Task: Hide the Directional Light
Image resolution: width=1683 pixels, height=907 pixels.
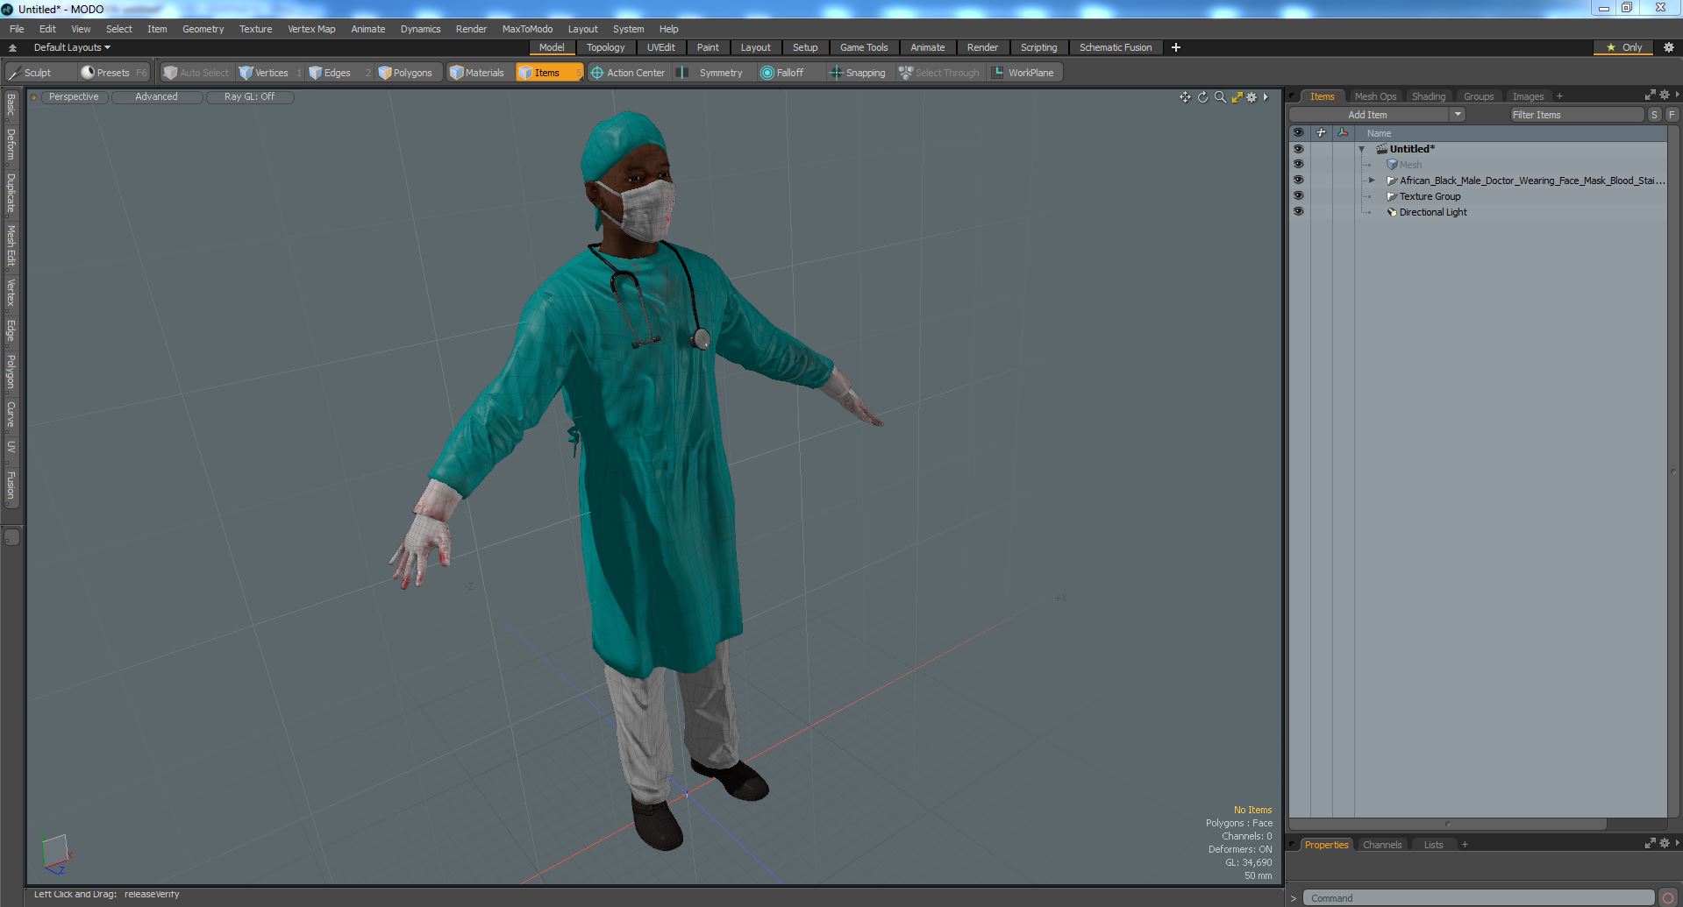Action: (x=1298, y=212)
